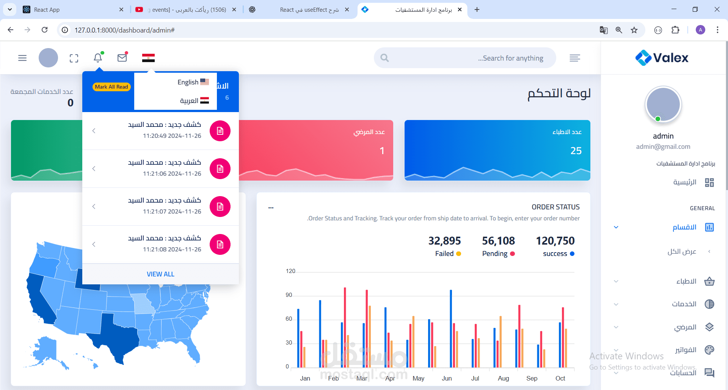Click pink document icon of 11:21:06 notification
The image size is (728, 390).
pos(220,168)
